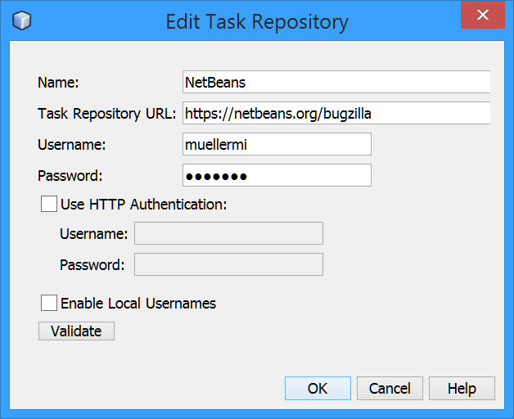Click the Username field with muellermi

point(277,144)
